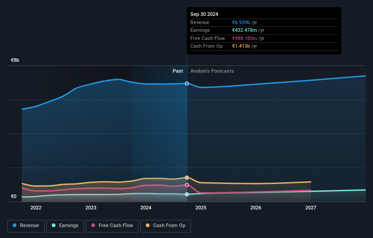373x238 pixels.
Task: Click the Revenue row label in tooltip
Action: tap(200, 22)
